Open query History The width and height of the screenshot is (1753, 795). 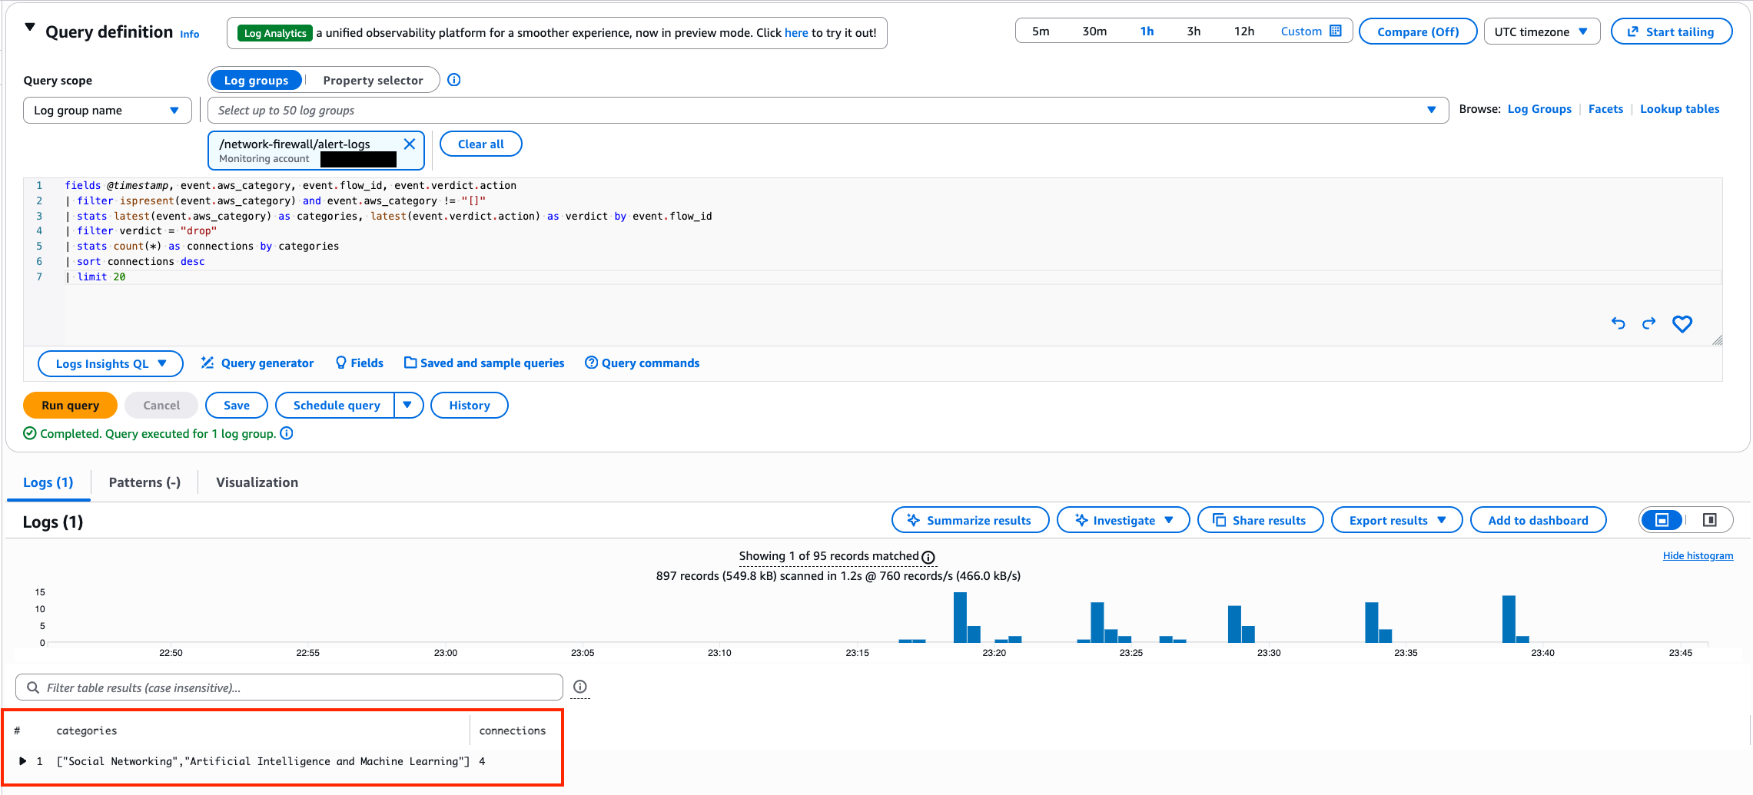(x=470, y=405)
